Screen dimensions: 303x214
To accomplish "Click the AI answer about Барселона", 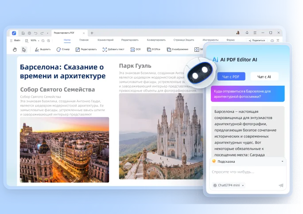I will click(248, 132).
